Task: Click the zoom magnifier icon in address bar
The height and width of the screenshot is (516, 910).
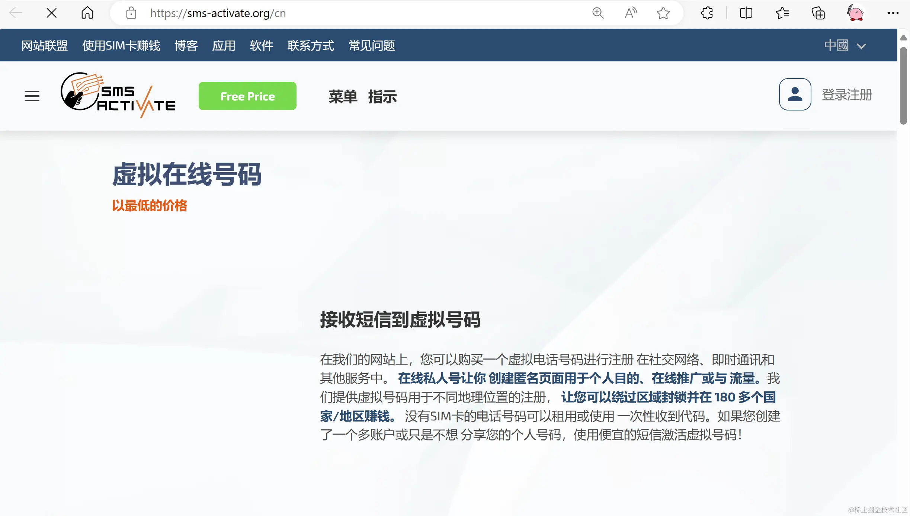Action: (x=598, y=13)
